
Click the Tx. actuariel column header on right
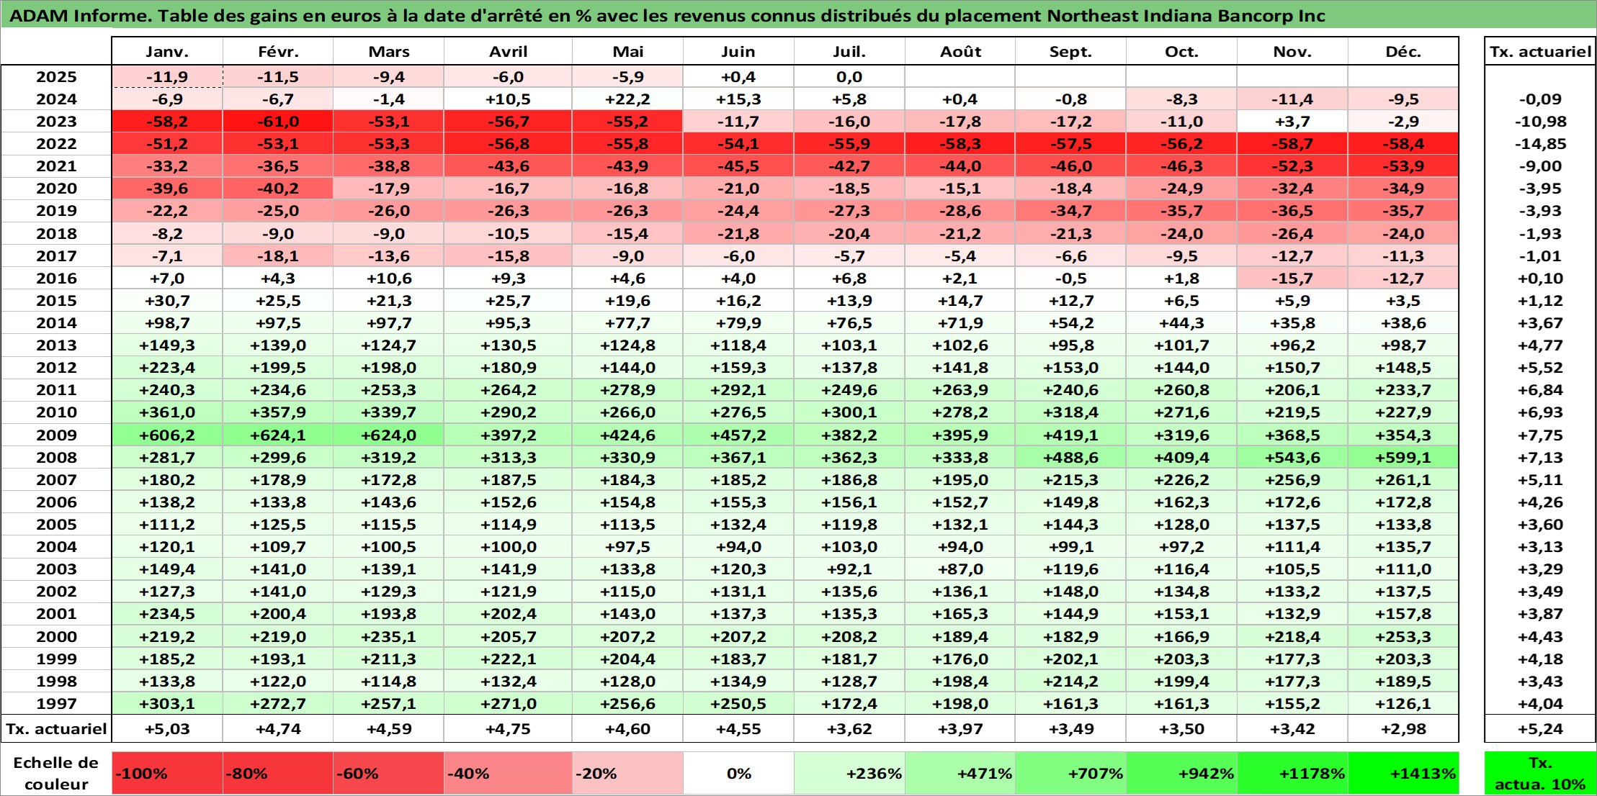coord(1540,52)
